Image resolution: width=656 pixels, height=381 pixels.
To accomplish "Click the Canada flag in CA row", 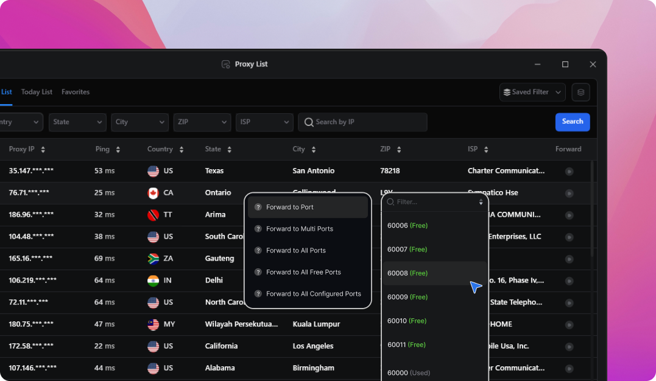I will 153,193.
